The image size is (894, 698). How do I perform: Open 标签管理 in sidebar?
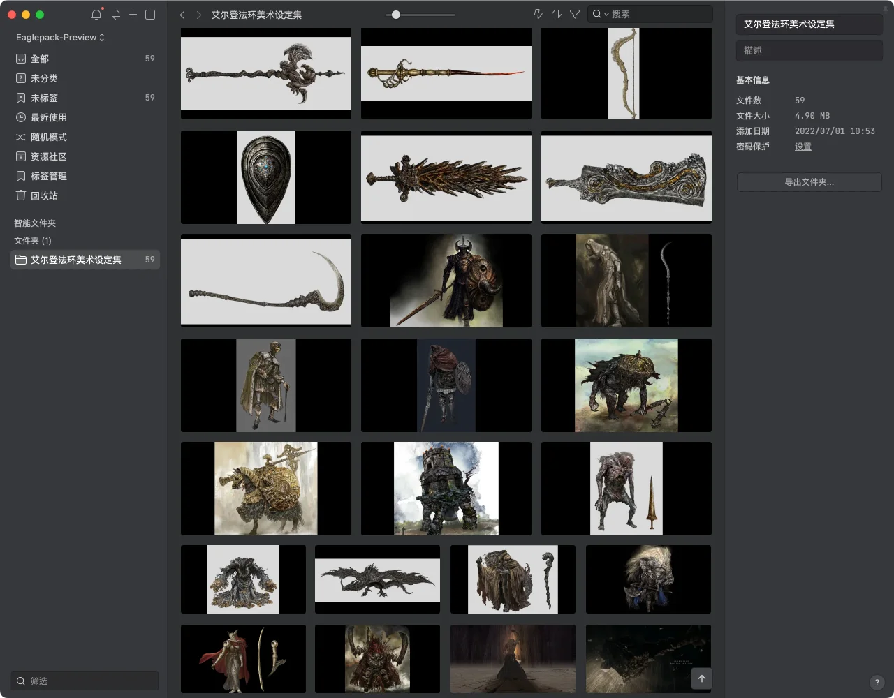click(x=85, y=176)
